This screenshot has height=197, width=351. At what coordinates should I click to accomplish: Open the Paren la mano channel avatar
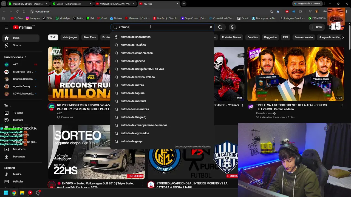251,107
